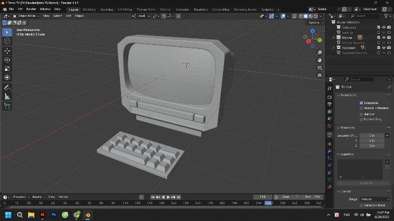The image size is (394, 221).
Task: Select the Rotate tool
Action: [x=7, y=60]
